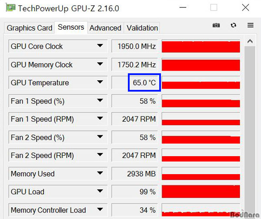Click the GPU Core Clock history graph
This screenshot has height=219, width=261.
click(x=201, y=46)
